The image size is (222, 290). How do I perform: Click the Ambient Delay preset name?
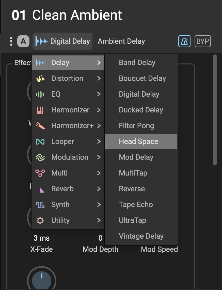coord(121,41)
